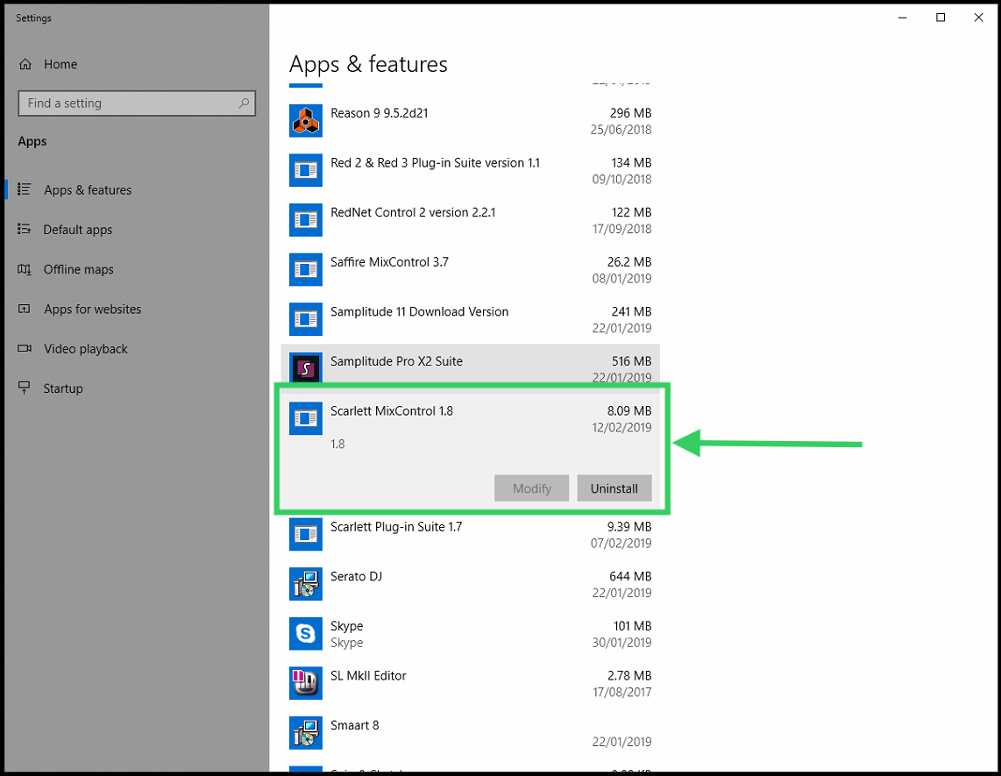Click the Skype app icon
The height and width of the screenshot is (776, 1001).
pyautogui.click(x=305, y=634)
